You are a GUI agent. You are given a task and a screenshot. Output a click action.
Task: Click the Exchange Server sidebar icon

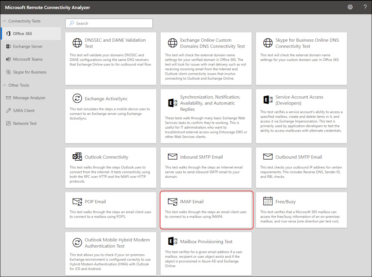click(8, 46)
